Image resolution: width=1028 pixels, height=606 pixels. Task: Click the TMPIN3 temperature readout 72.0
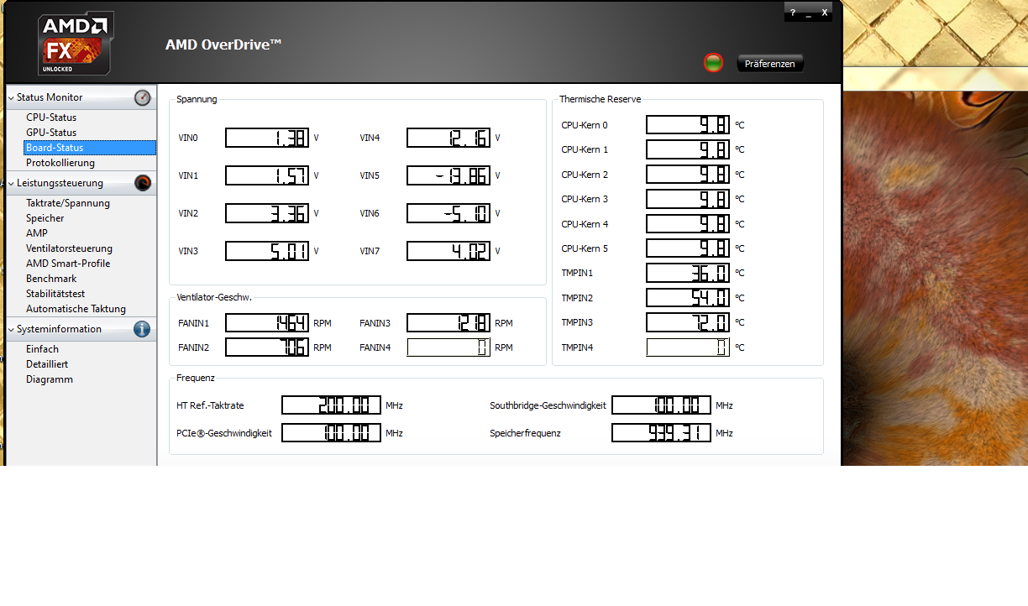[688, 322]
